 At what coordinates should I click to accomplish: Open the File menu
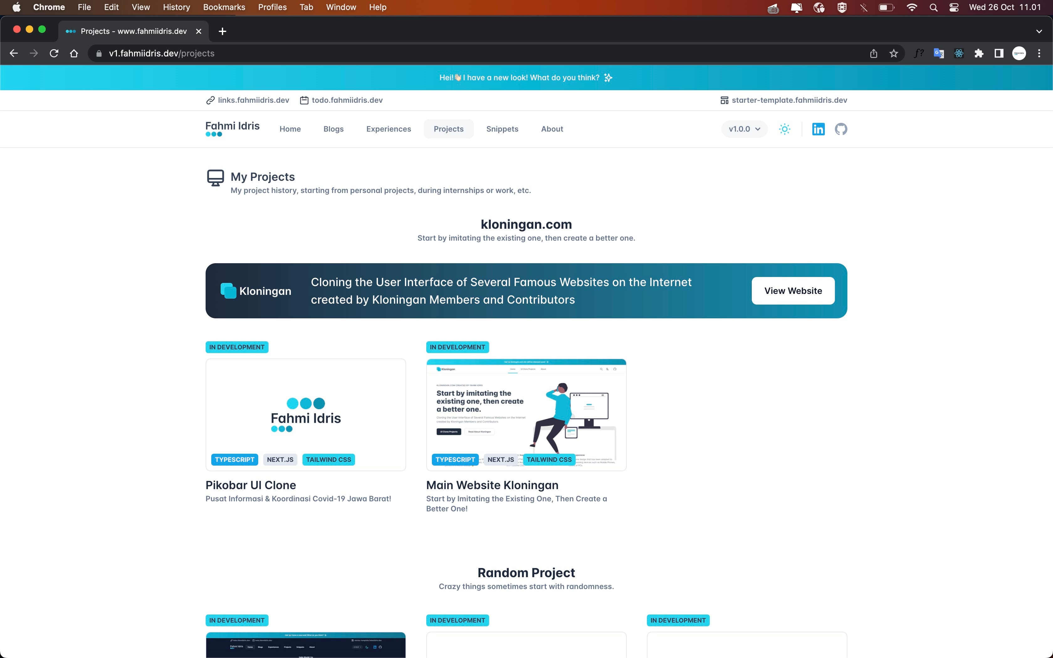(84, 7)
